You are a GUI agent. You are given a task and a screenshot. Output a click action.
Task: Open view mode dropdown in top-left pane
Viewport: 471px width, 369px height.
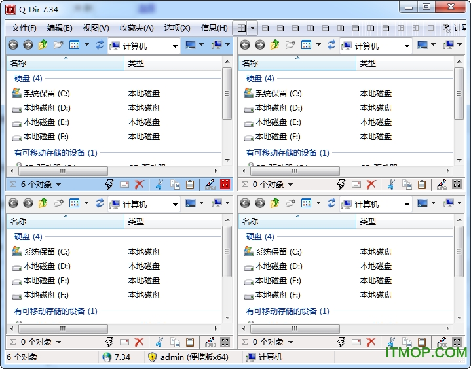click(87, 45)
